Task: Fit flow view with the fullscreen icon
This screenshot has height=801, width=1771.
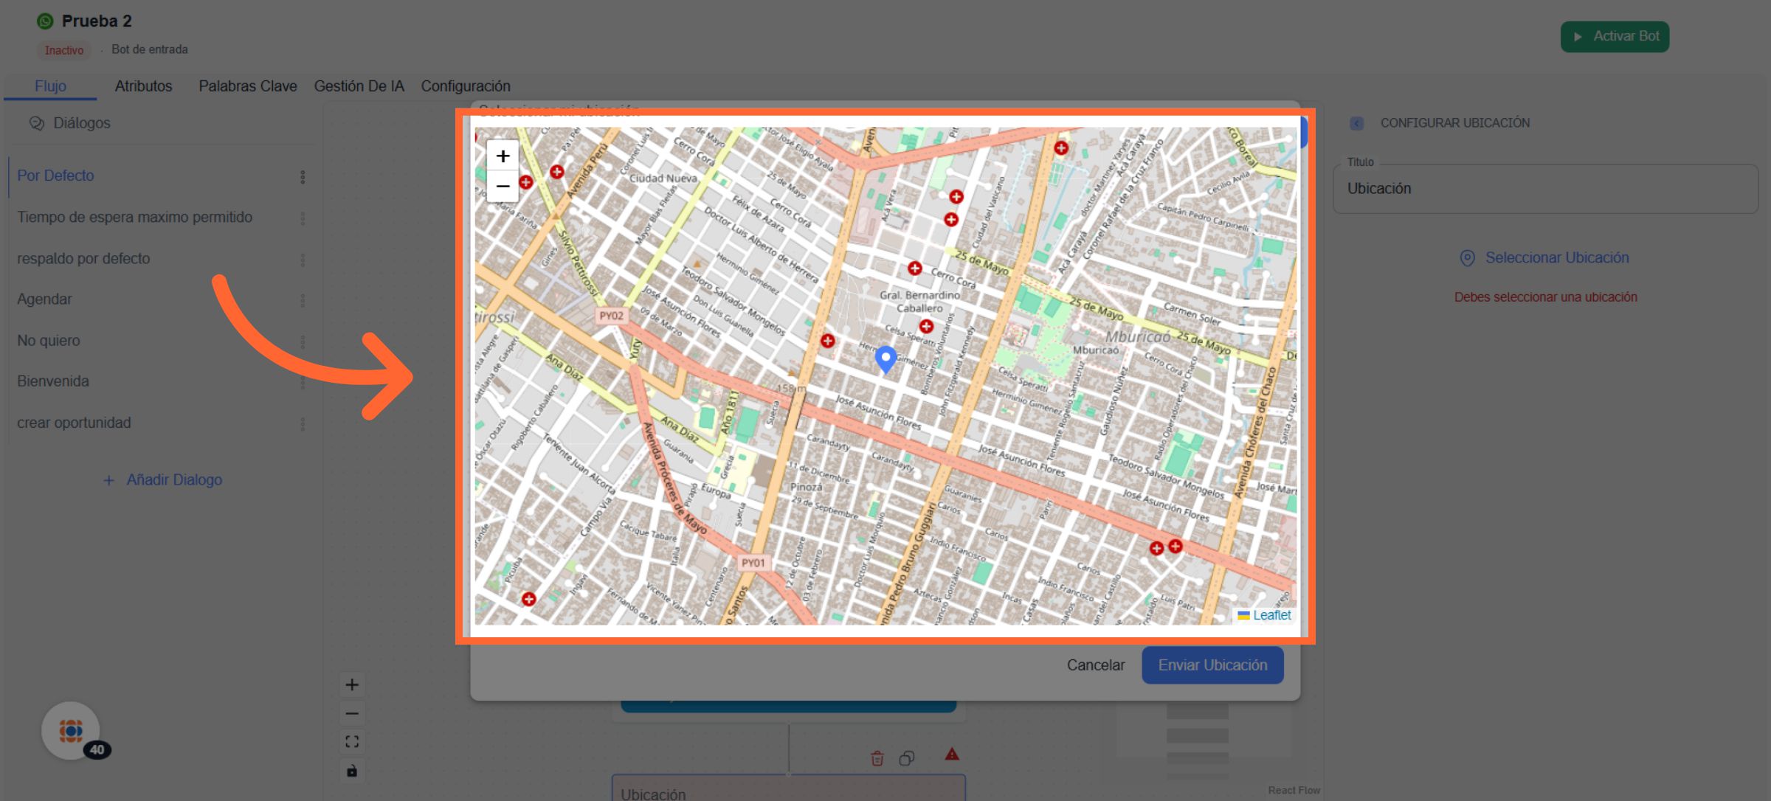Action: (x=352, y=742)
